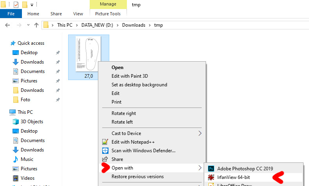Click the Music note icon
This screenshot has width=309, height=186.
(16, 159)
